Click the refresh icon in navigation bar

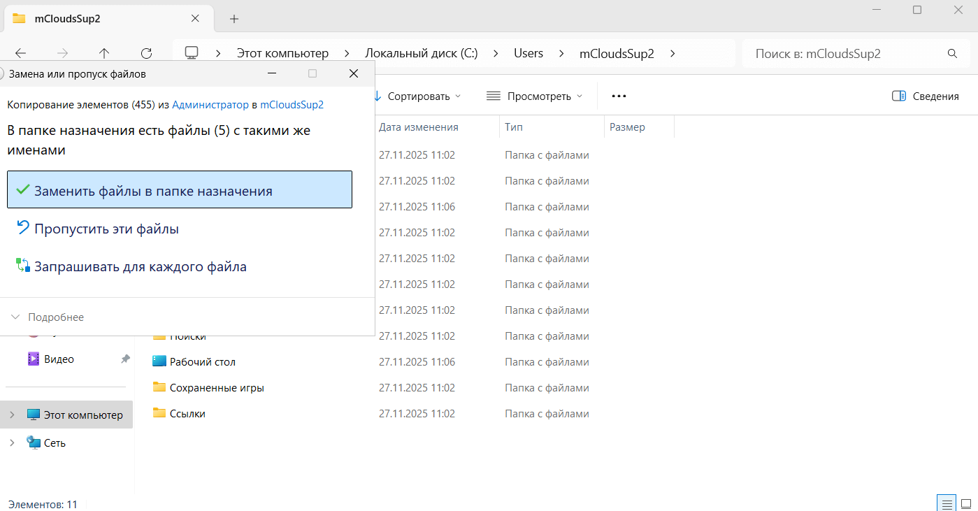146,53
